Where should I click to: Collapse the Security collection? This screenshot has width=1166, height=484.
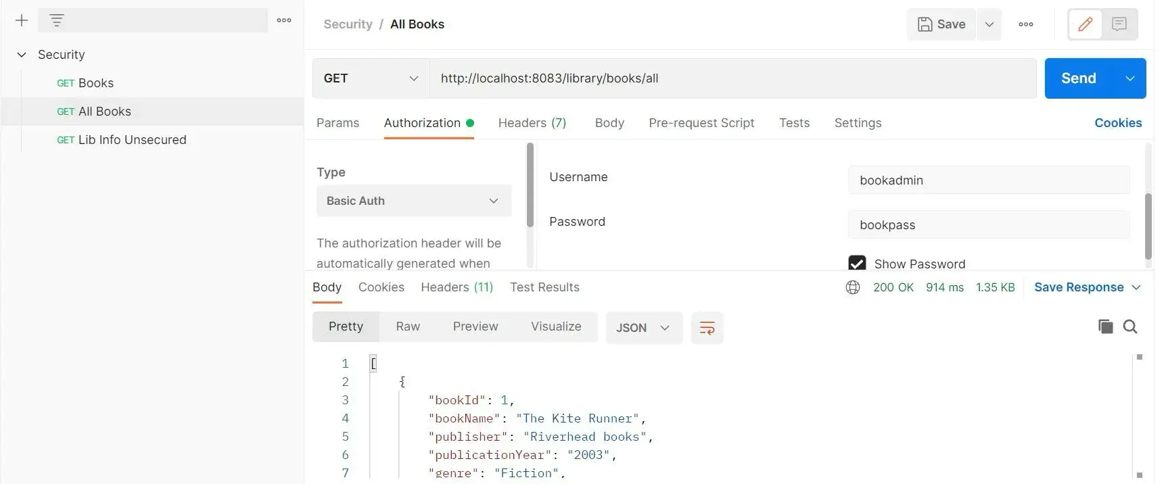(22, 55)
